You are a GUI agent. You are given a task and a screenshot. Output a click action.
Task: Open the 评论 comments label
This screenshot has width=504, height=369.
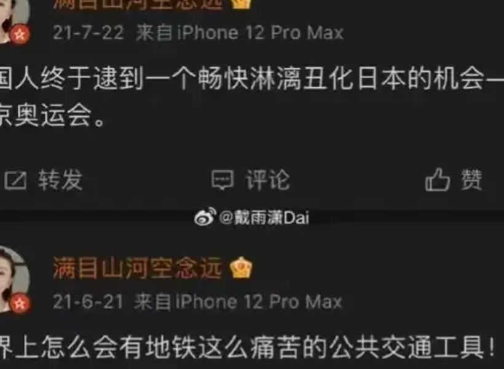267,180
